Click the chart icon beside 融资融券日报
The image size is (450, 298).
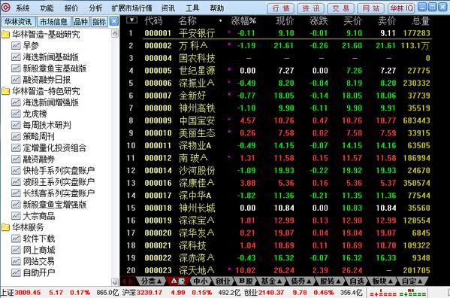(16, 80)
